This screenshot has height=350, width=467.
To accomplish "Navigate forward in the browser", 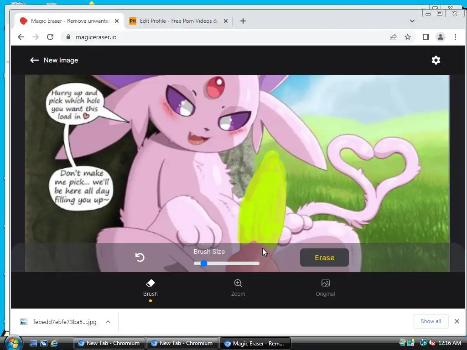I will click(x=36, y=37).
